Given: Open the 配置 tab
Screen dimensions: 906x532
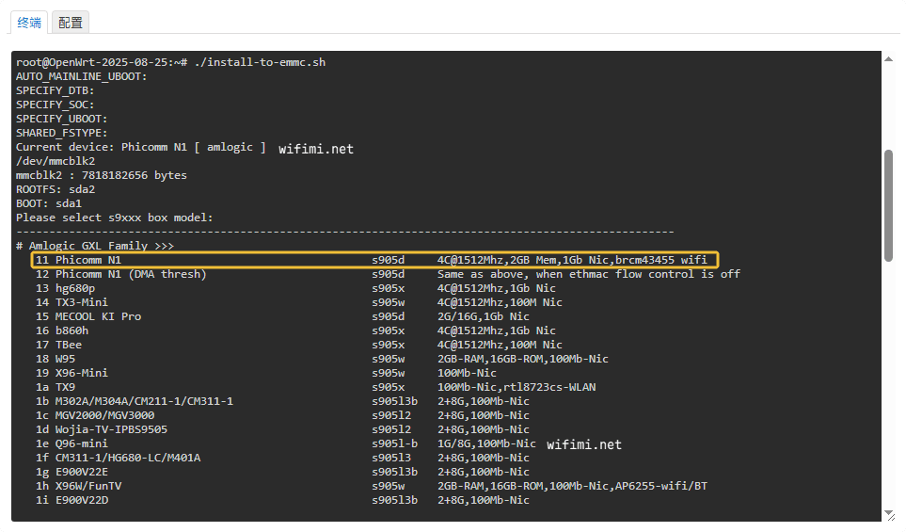Looking at the screenshot, I should click(x=71, y=23).
